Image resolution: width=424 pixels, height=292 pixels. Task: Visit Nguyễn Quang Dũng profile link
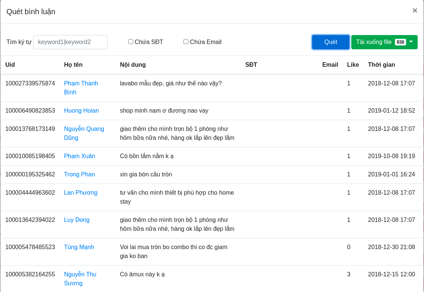pos(84,133)
